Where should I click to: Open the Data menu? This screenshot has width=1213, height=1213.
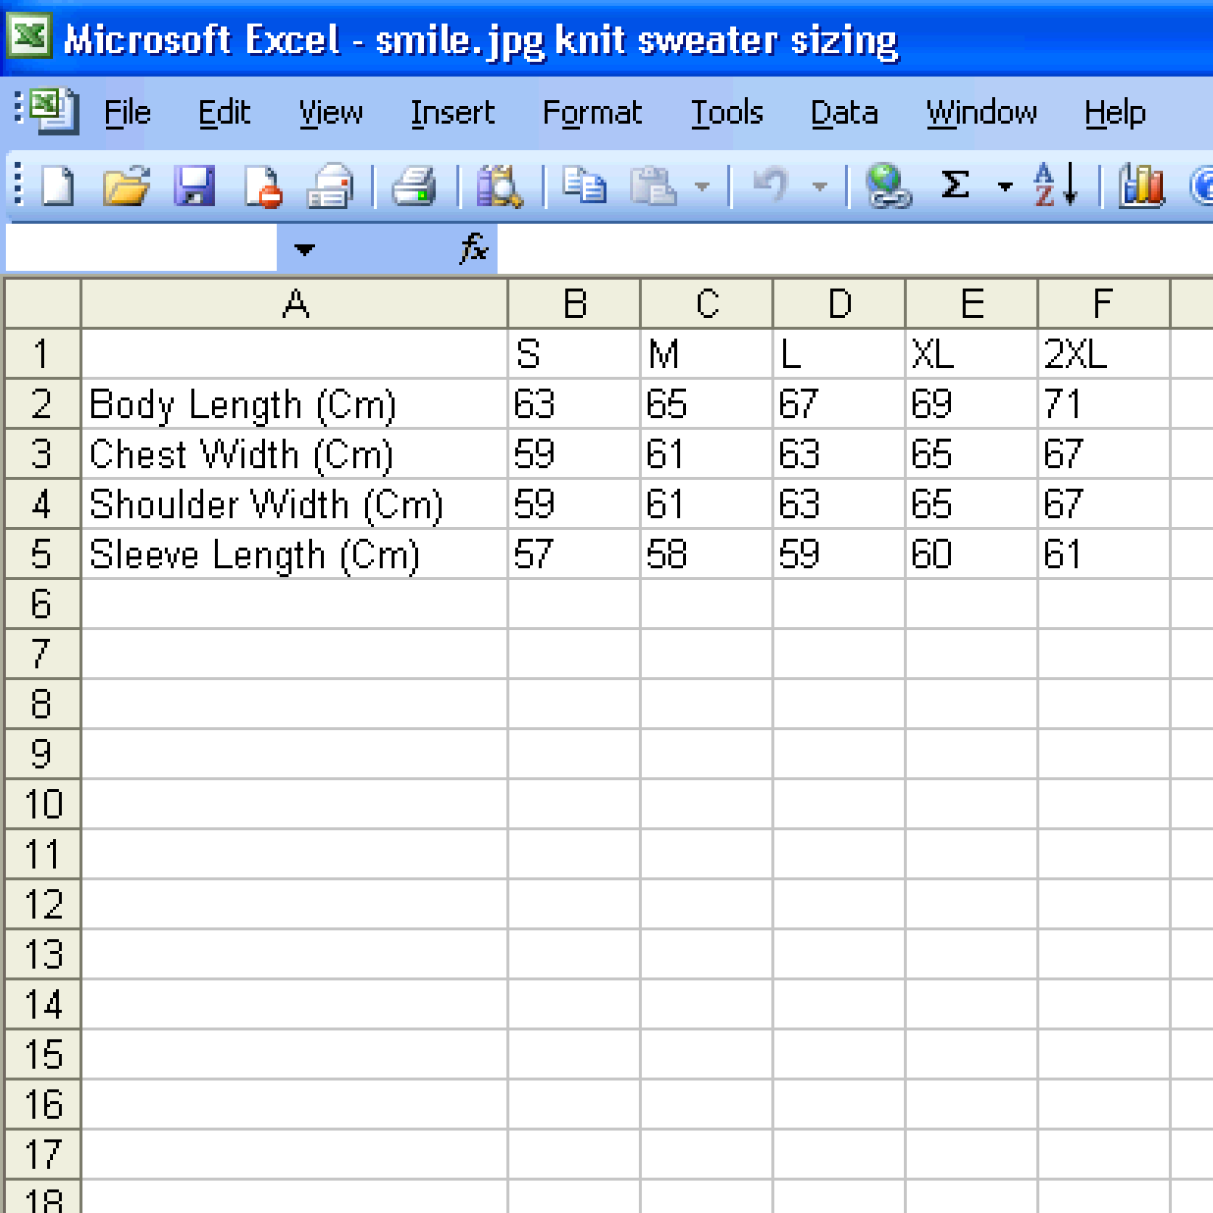[x=844, y=114]
